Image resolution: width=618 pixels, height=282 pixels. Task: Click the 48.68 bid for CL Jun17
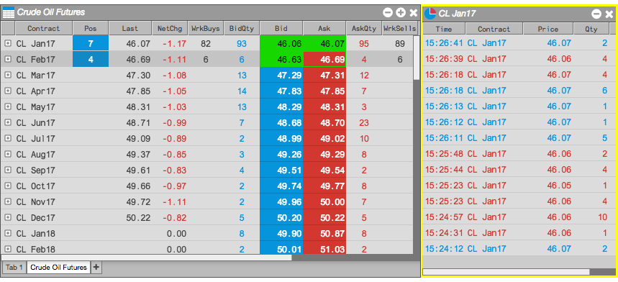tap(281, 122)
